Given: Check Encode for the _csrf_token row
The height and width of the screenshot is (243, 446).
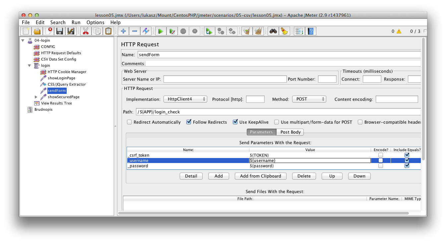Looking at the screenshot, I should click(381, 155).
